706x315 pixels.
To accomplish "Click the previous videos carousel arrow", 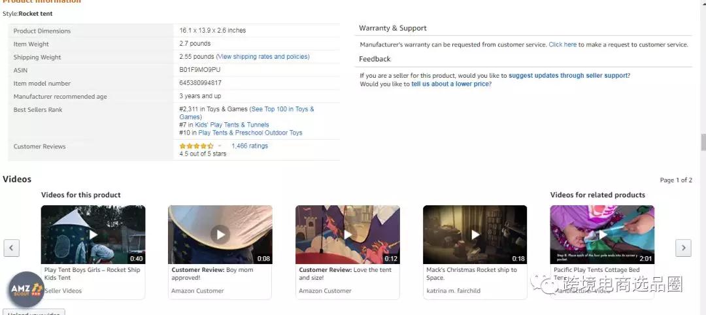I will click(12, 248).
